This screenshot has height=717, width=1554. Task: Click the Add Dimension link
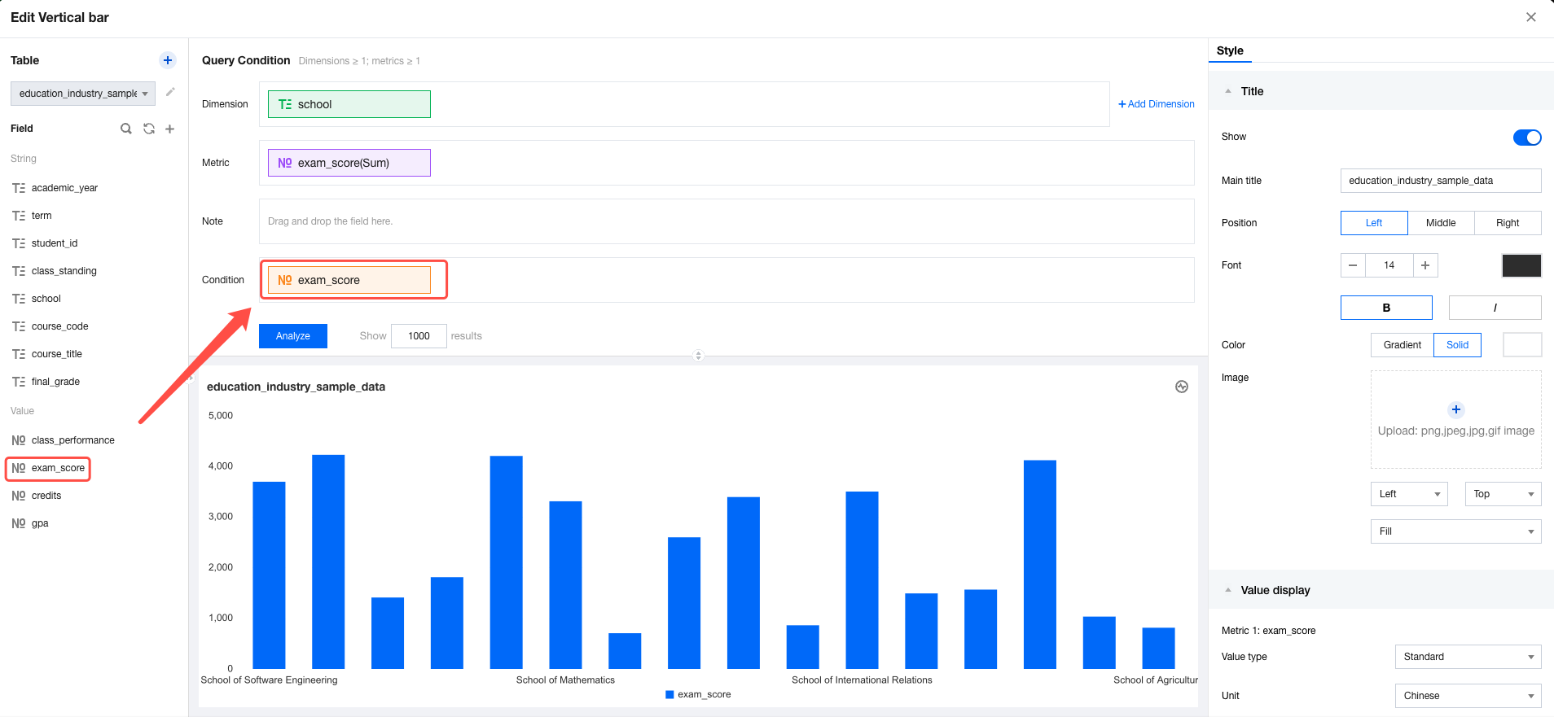coord(1157,104)
